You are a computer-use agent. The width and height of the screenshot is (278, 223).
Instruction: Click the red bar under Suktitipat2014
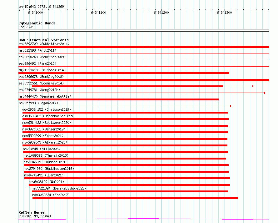point(144,47)
